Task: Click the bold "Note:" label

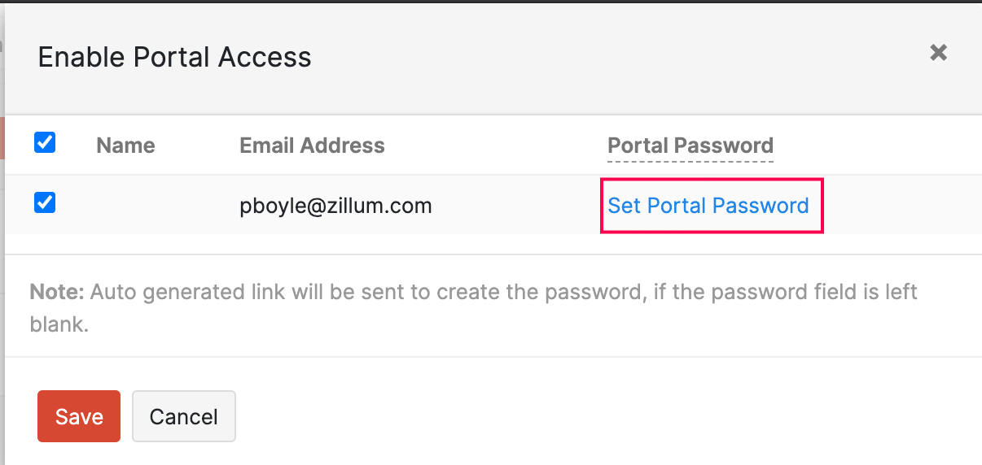Action: (x=57, y=292)
